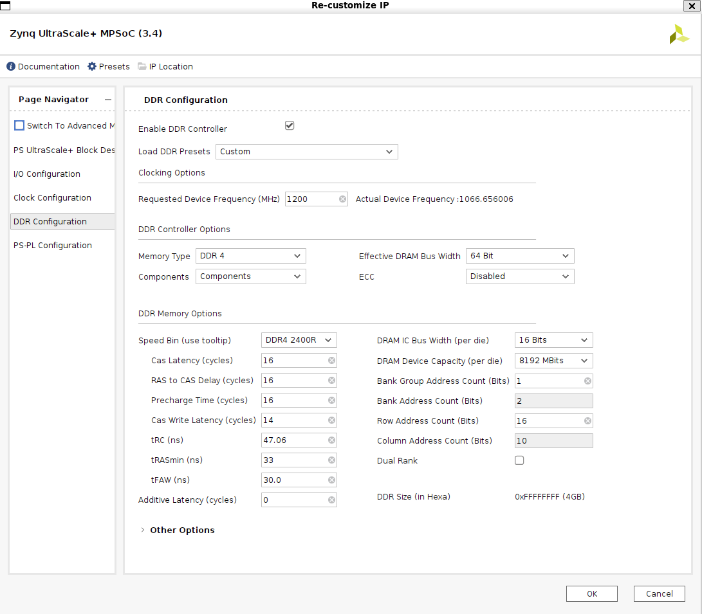Click the Column Address Count field
Screen dimensions: 702x614
[x=554, y=440]
